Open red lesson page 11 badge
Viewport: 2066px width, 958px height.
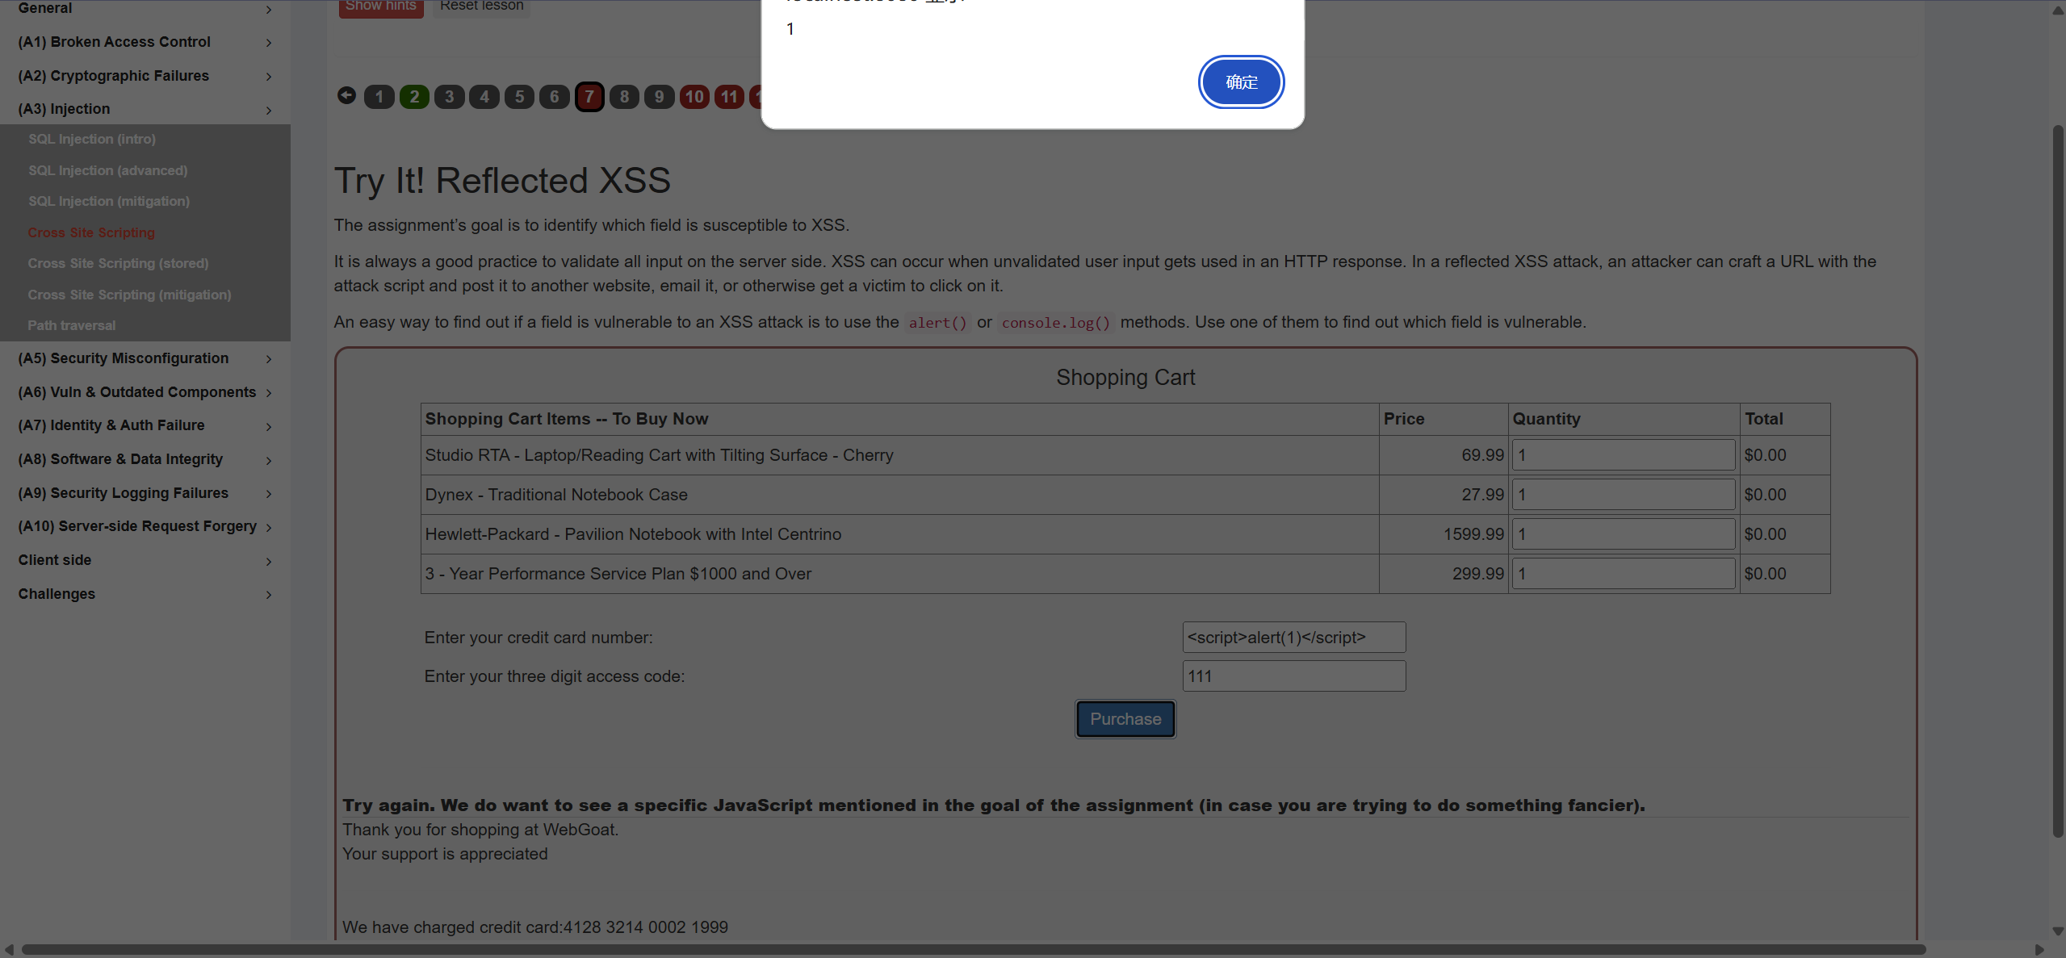(x=729, y=97)
